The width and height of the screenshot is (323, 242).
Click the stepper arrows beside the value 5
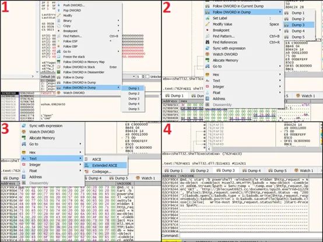[x=143, y=77]
